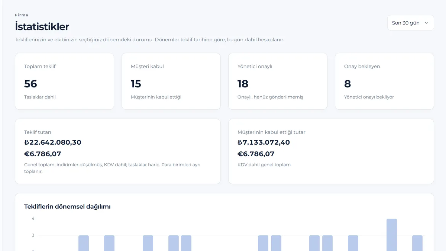Click the number 18 approved value
Image resolution: width=446 pixels, height=251 pixels.
pyautogui.click(x=243, y=84)
